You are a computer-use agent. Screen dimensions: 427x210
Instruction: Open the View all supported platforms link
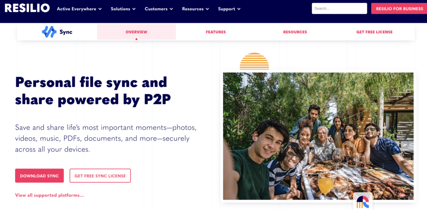click(x=49, y=195)
